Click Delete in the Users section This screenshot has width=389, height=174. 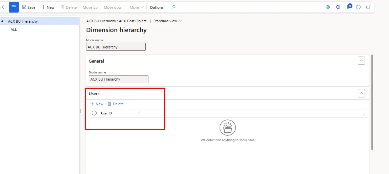tap(116, 104)
